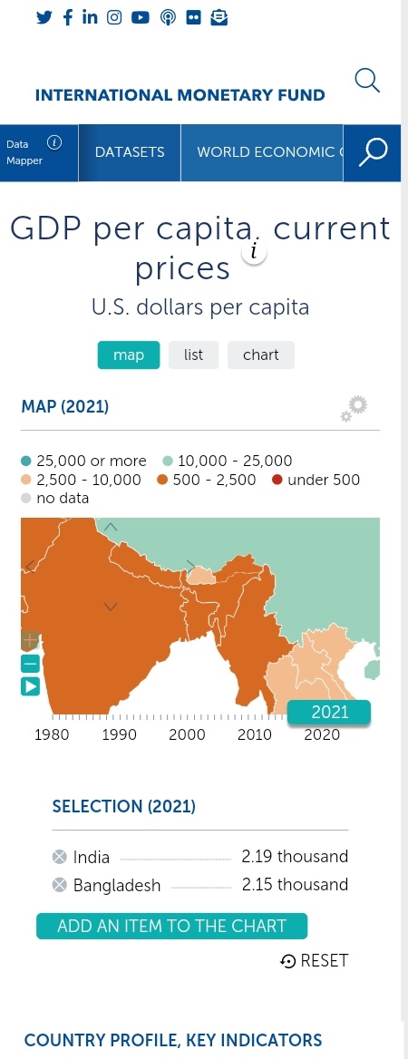Viewport: 408px width, 1059px height.
Task: Pan the map up with chevron
Action: (111, 527)
